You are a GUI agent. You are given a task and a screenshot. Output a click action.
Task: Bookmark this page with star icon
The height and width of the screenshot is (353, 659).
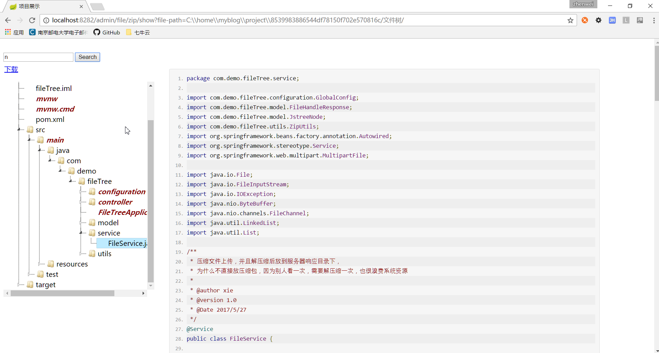tap(570, 20)
